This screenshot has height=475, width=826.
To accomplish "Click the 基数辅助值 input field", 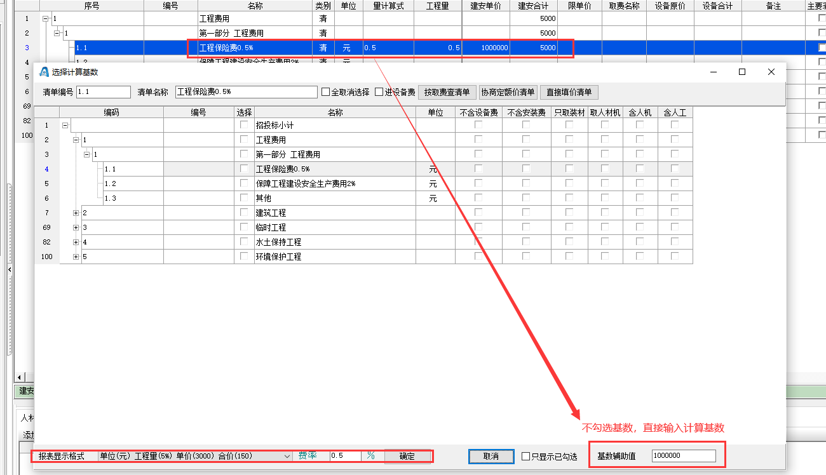I will (x=684, y=456).
